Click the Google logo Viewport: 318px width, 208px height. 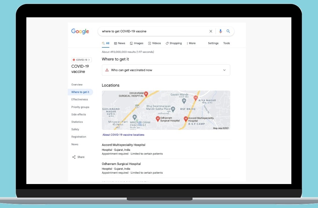(80, 31)
